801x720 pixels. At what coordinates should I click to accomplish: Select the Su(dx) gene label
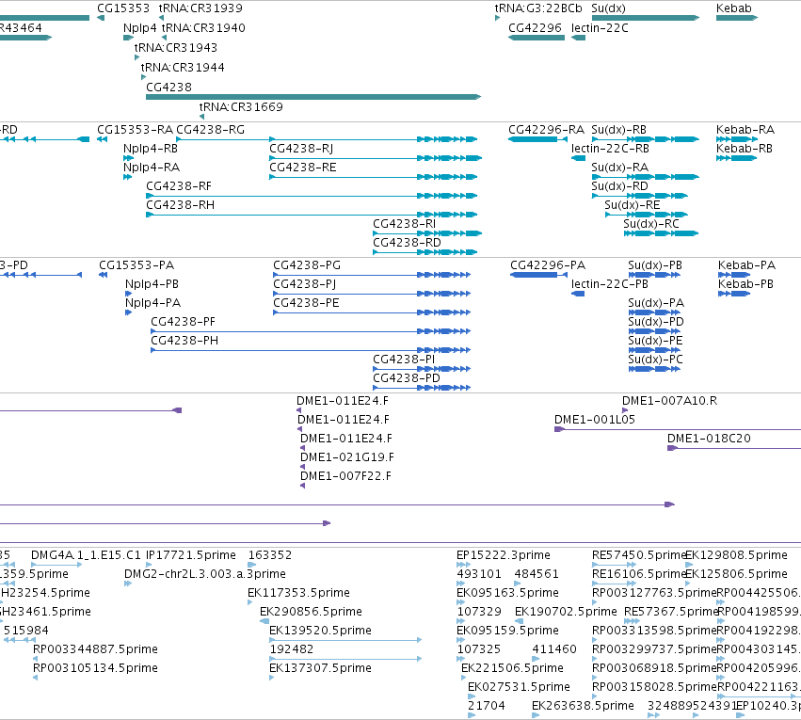pos(608,8)
